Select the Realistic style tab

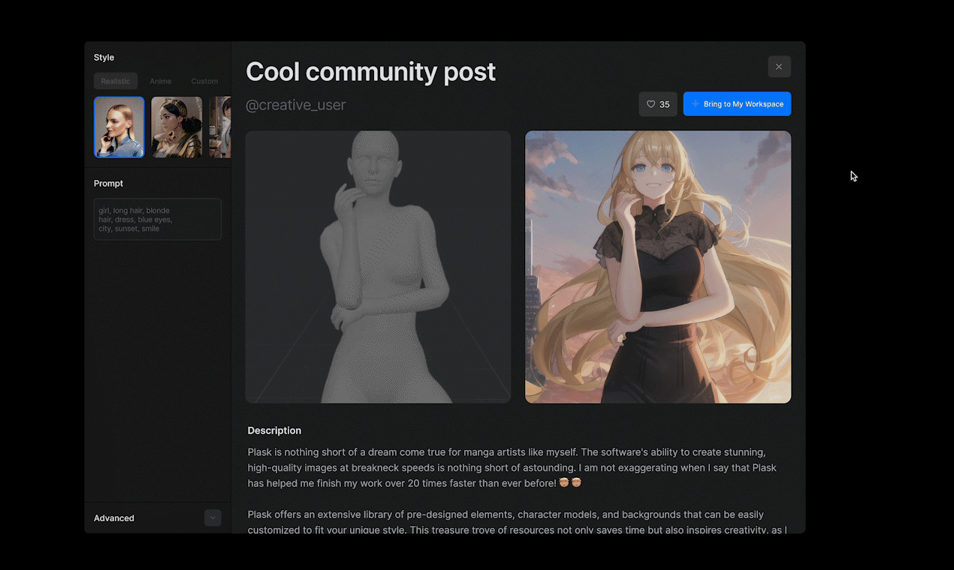click(x=116, y=81)
